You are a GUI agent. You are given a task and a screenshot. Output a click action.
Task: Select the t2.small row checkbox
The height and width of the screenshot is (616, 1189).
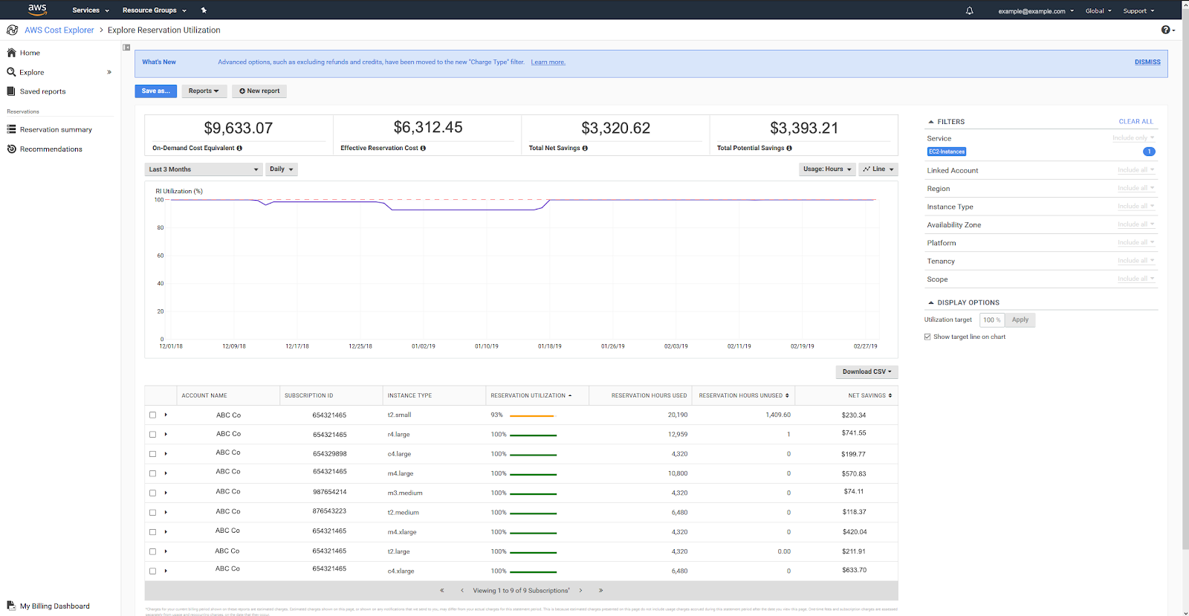pyautogui.click(x=152, y=415)
